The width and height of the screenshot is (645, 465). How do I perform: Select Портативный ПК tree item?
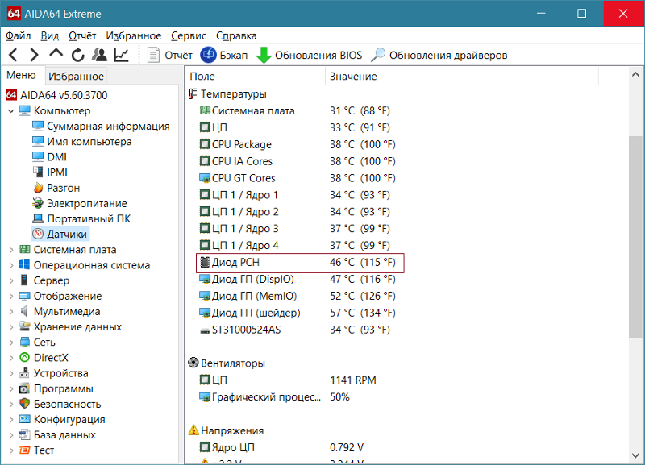81,218
